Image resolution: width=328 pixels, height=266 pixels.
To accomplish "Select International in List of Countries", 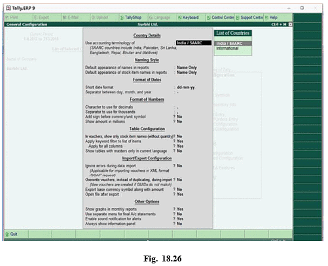I will 227,48.
